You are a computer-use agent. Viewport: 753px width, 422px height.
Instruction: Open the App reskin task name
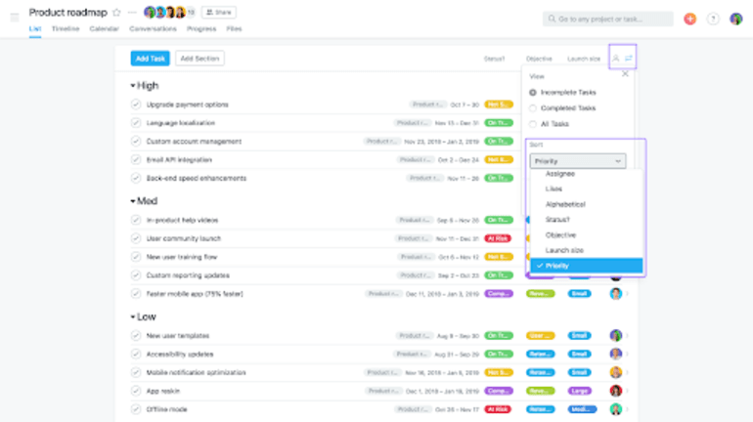click(x=162, y=391)
